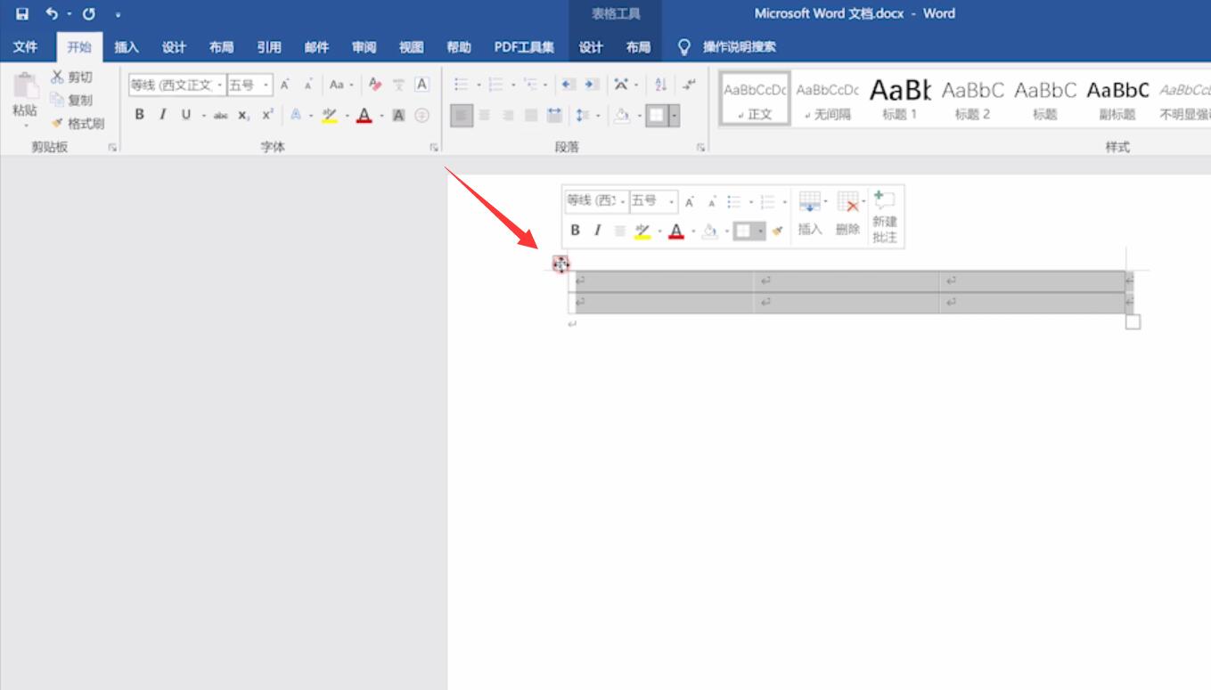The height and width of the screenshot is (690, 1211).
Task: Open the ribbon font name dropdown
Action: pos(219,85)
